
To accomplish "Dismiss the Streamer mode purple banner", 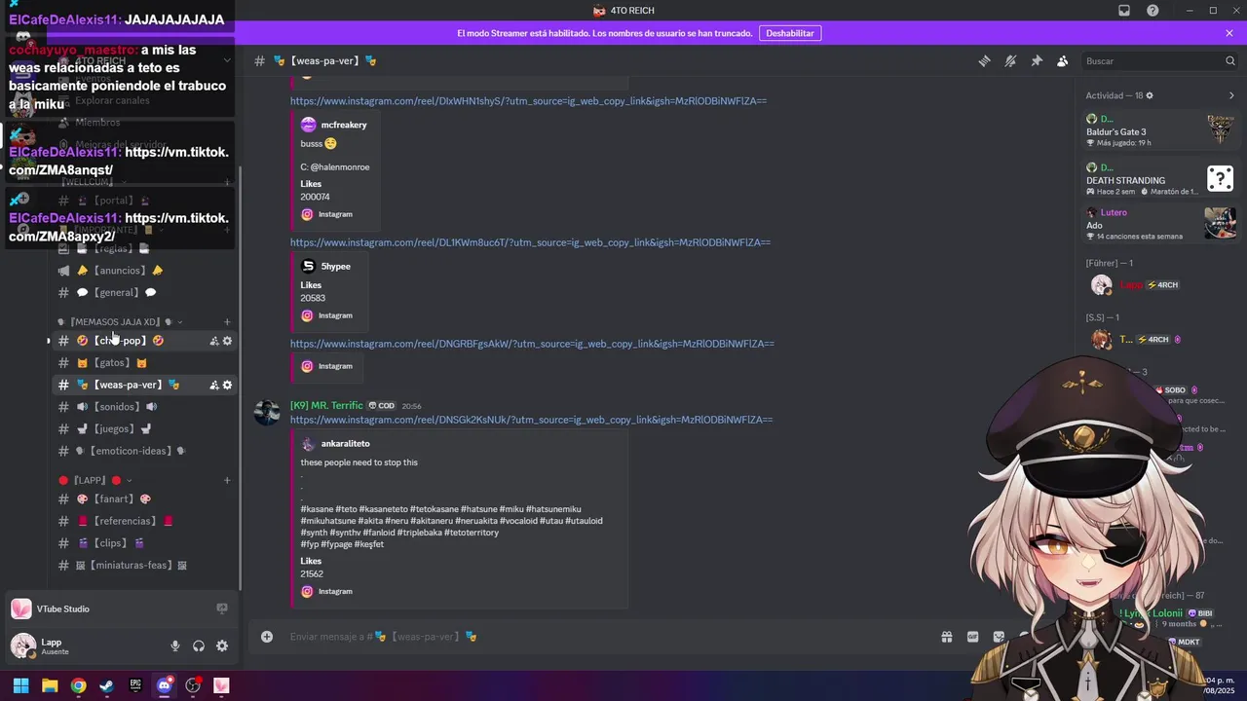I will coord(1229,33).
